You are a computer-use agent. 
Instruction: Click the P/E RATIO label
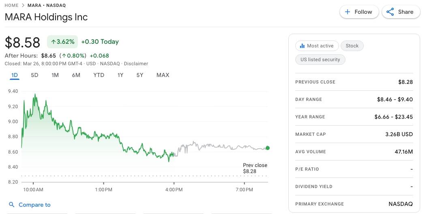[307, 169]
